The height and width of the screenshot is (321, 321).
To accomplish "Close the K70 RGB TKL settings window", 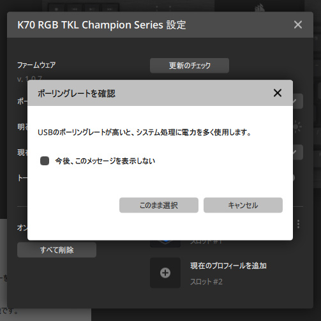I will [x=298, y=25].
